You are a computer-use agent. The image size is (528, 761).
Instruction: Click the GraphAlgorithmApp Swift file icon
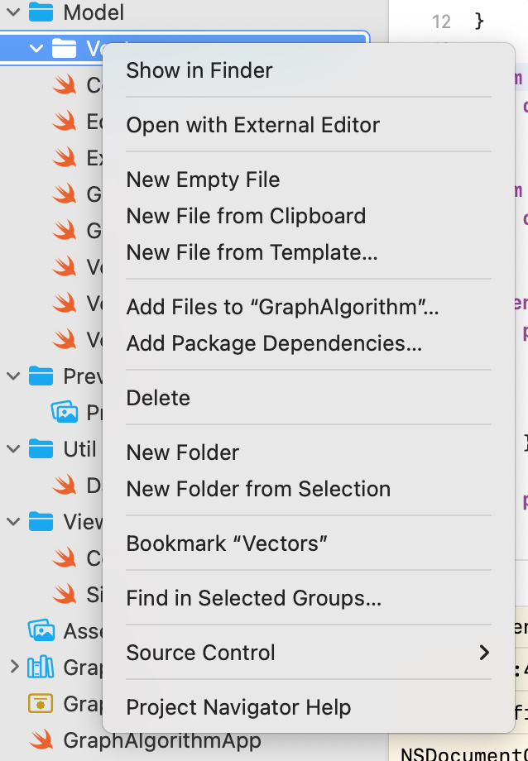pyautogui.click(x=41, y=740)
